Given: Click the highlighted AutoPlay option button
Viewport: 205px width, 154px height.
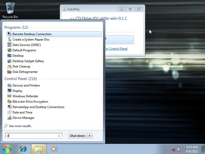Looking at the screenshot, I should point(119,40).
